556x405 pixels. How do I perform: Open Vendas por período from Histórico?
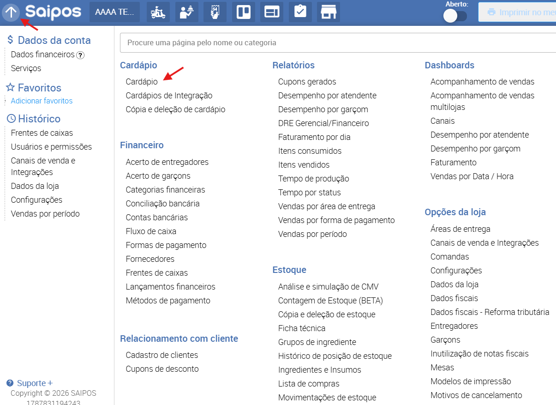(x=45, y=214)
